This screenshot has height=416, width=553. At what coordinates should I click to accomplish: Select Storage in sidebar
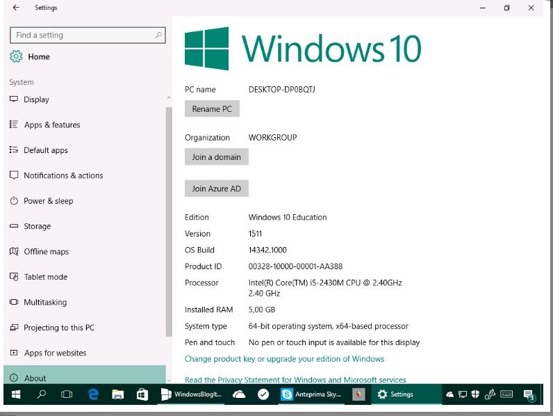click(x=37, y=226)
